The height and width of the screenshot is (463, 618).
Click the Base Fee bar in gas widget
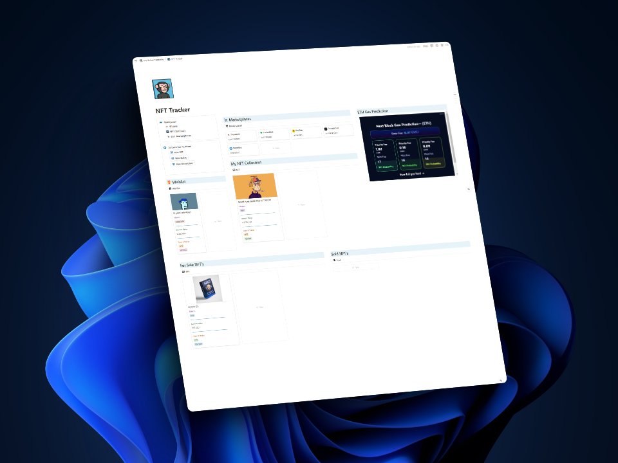(x=405, y=132)
